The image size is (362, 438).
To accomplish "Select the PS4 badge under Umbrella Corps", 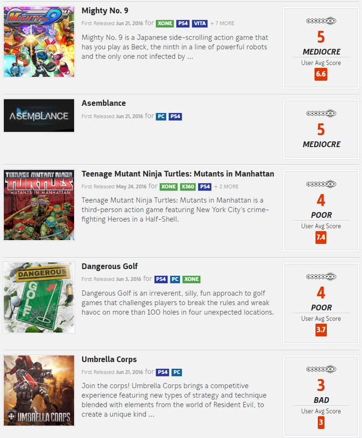I will 162,372.
